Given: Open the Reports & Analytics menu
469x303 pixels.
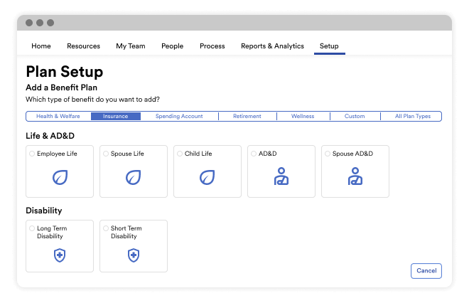Looking at the screenshot, I should (272, 46).
